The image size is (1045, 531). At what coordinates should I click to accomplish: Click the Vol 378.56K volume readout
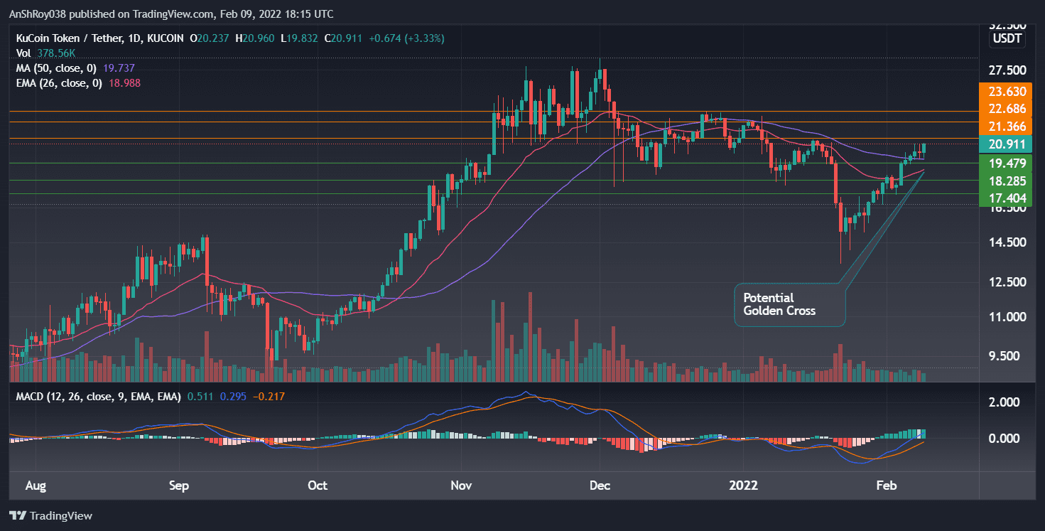(44, 53)
